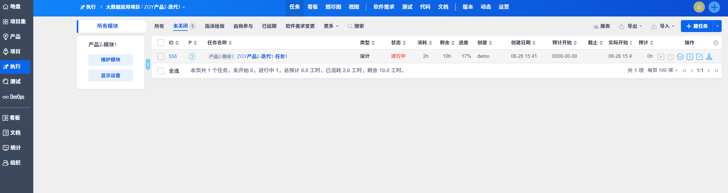
Task: Select the 已延期 filter tab
Action: 269,26
